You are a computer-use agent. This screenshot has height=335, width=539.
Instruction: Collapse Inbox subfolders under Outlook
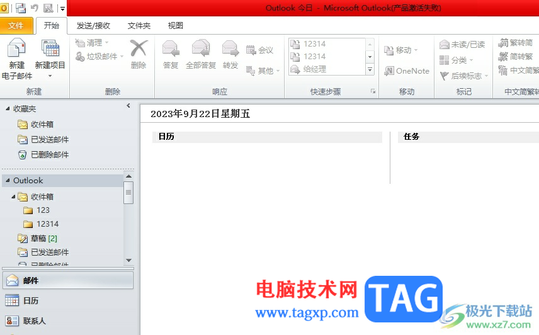point(13,196)
